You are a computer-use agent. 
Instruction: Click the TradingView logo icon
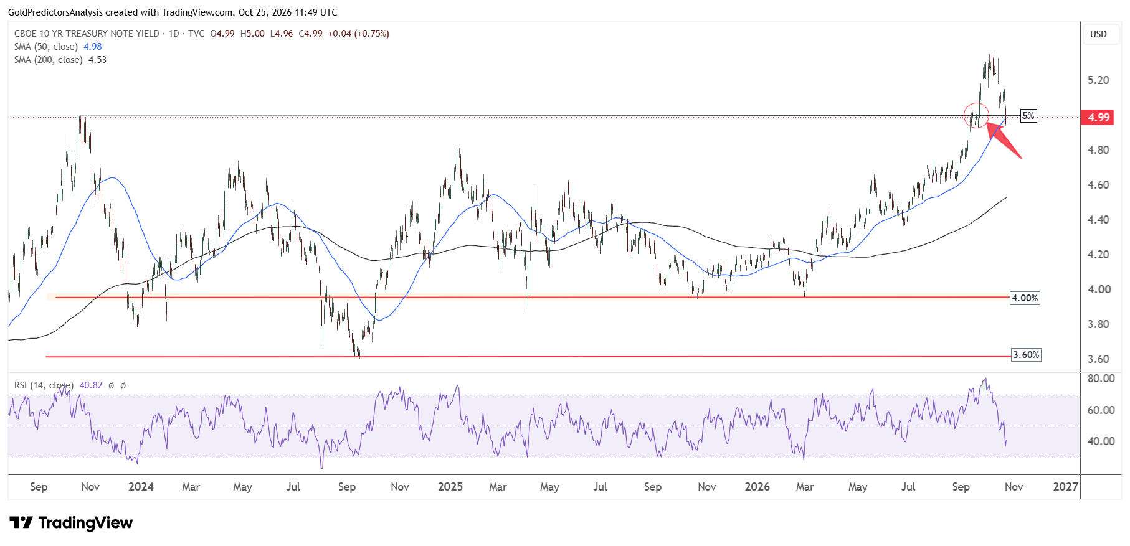(x=21, y=522)
